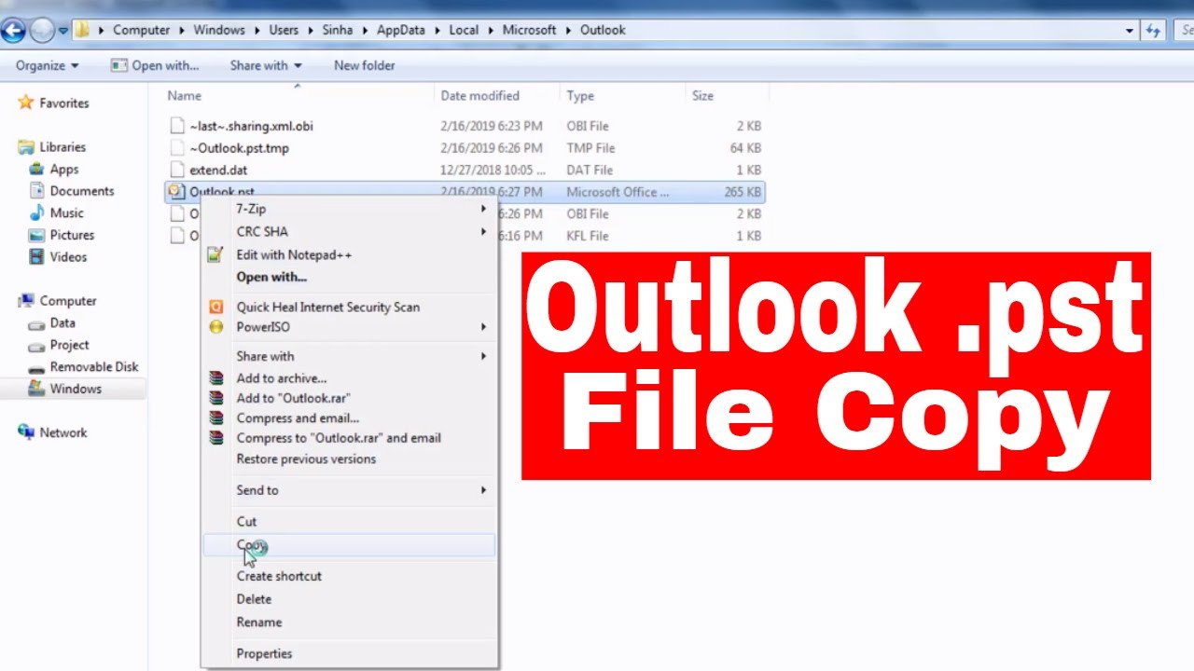Screen dimensions: 1194x671
Task: Click the ~Outlook.pst.tmp file icon
Action: 177,148
